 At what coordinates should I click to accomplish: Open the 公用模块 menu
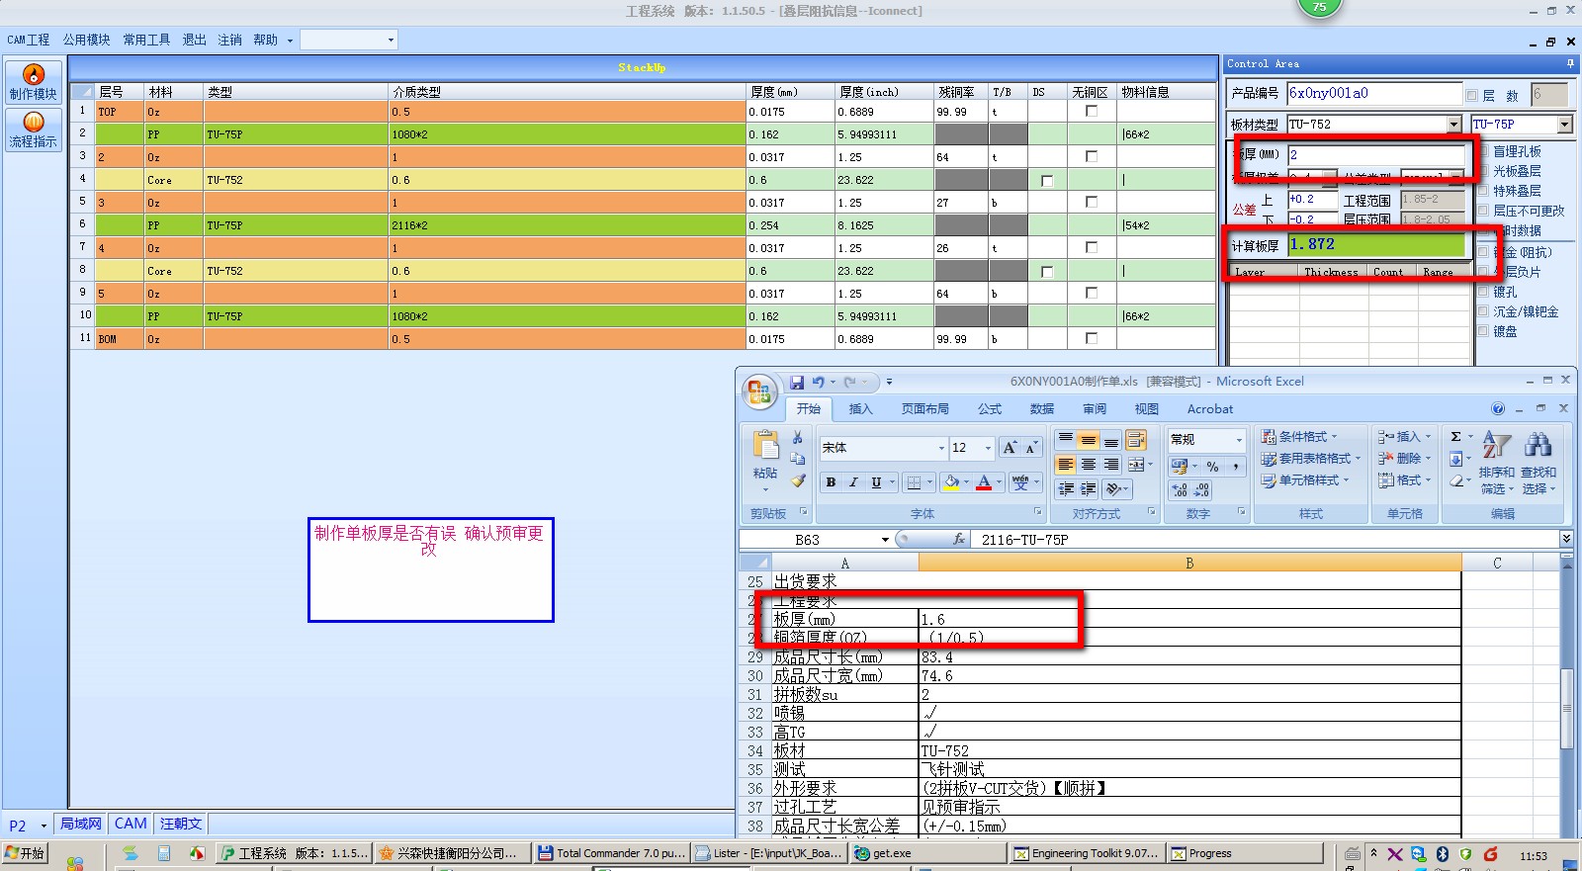(87, 40)
